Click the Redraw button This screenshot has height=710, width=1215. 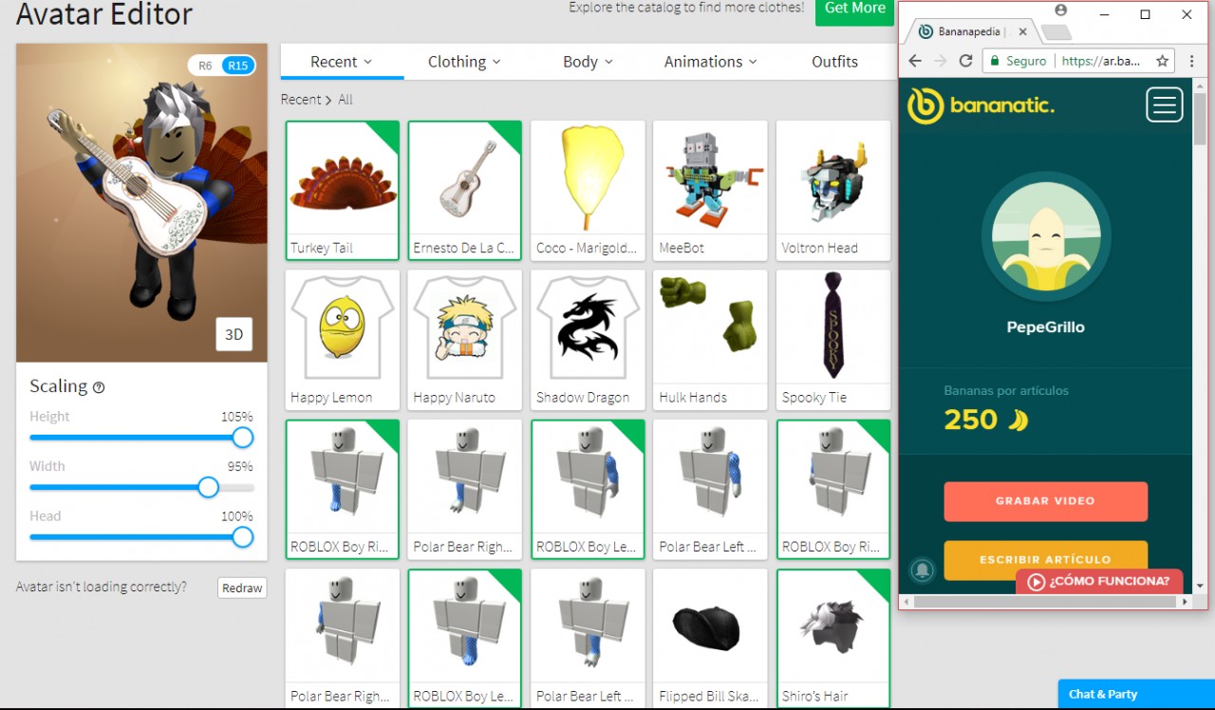tap(242, 588)
